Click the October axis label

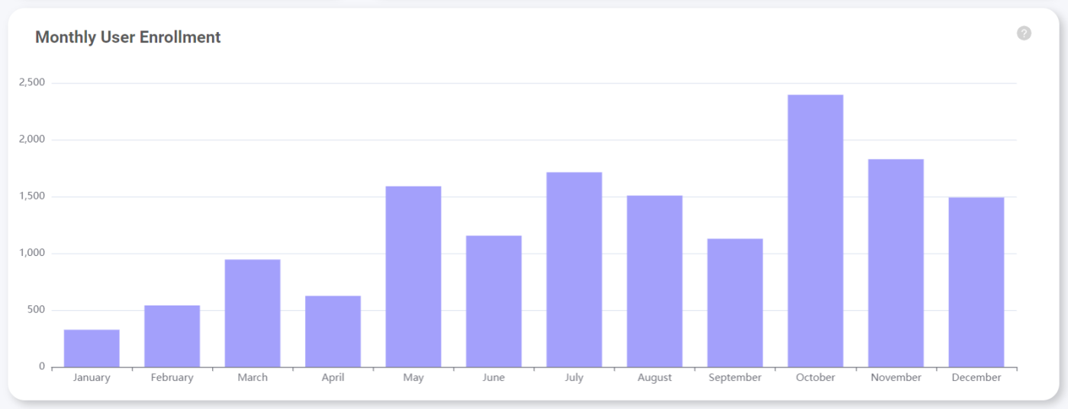point(815,378)
